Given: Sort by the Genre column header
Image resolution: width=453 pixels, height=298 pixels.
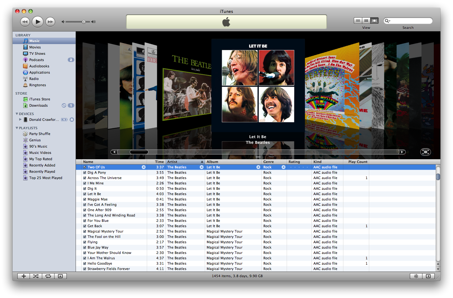Looking at the screenshot, I should tap(274, 162).
